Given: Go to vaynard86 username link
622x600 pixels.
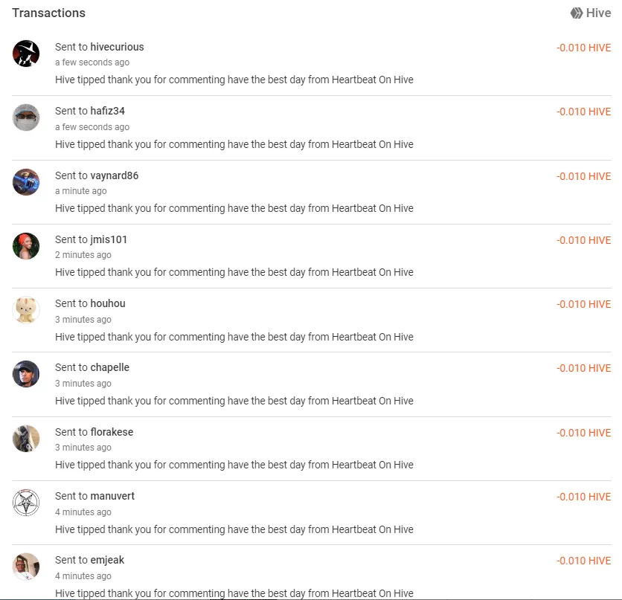Looking at the screenshot, I should pos(114,175).
